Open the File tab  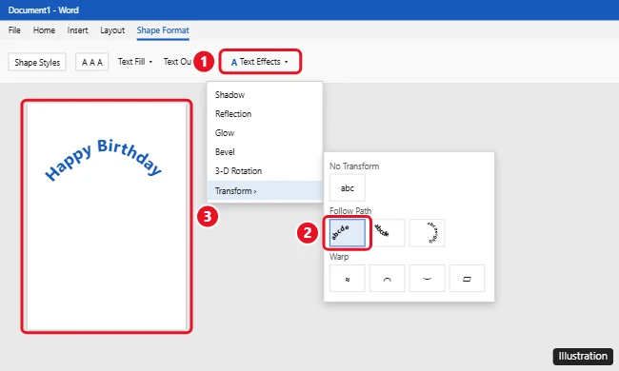tap(14, 30)
